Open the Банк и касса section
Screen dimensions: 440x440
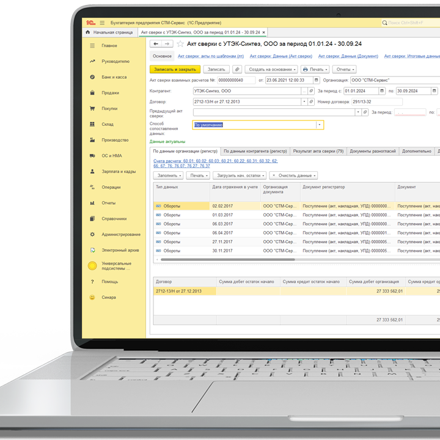pyautogui.click(x=114, y=77)
